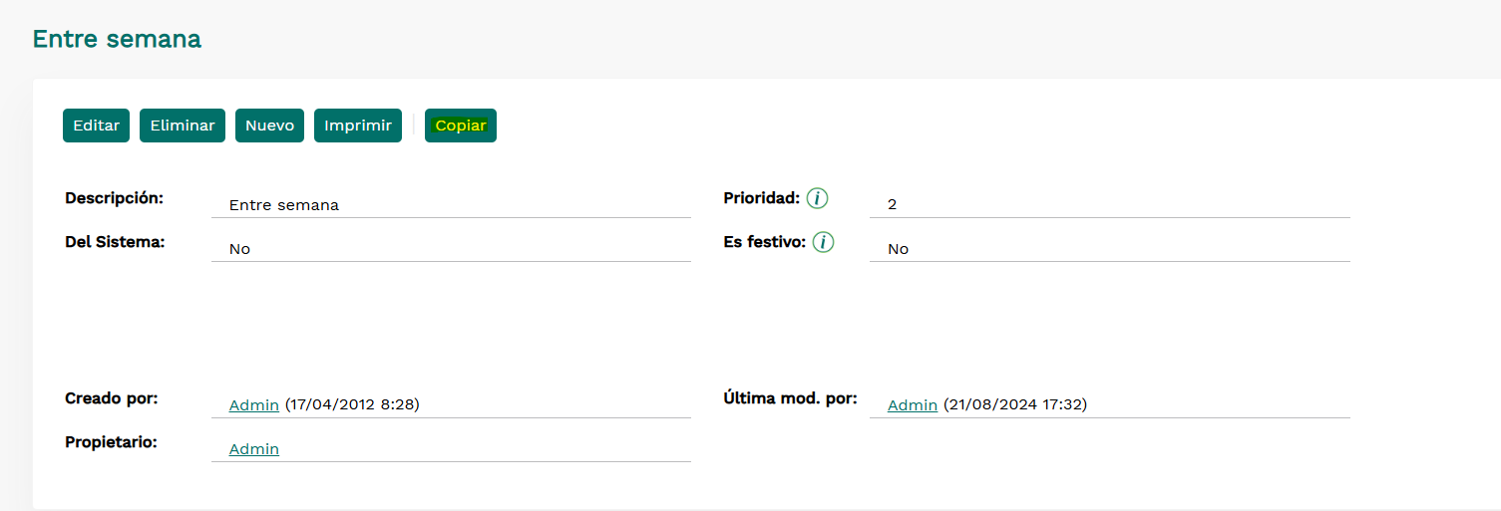This screenshot has height=511, width=1501.
Task: Click the Es festivo info icon
Action: (823, 242)
